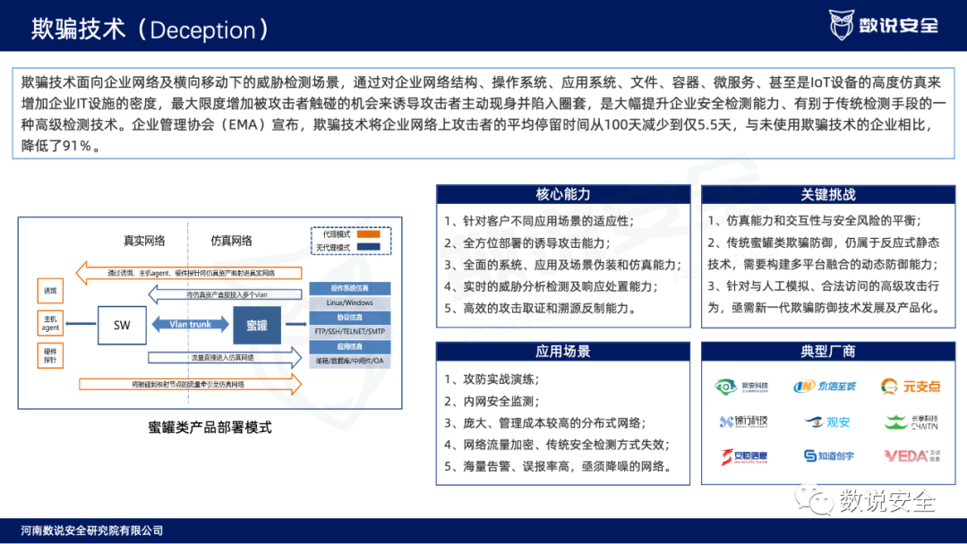Image resolution: width=967 pixels, height=544 pixels.
Task: Click the 主机 agent box
Action: coord(50,323)
